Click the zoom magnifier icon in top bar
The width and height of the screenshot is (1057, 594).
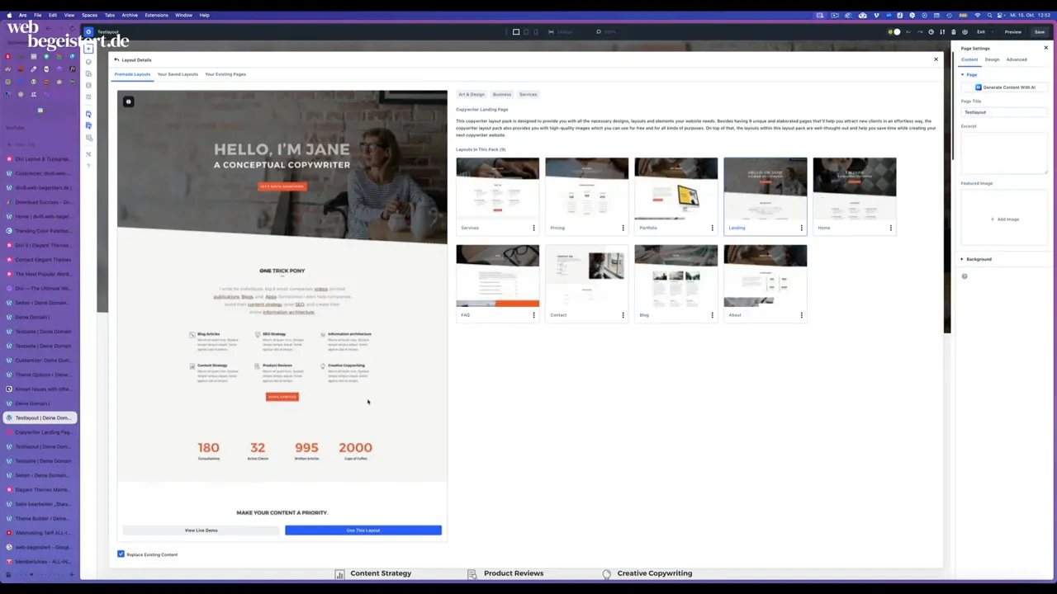pos(599,32)
